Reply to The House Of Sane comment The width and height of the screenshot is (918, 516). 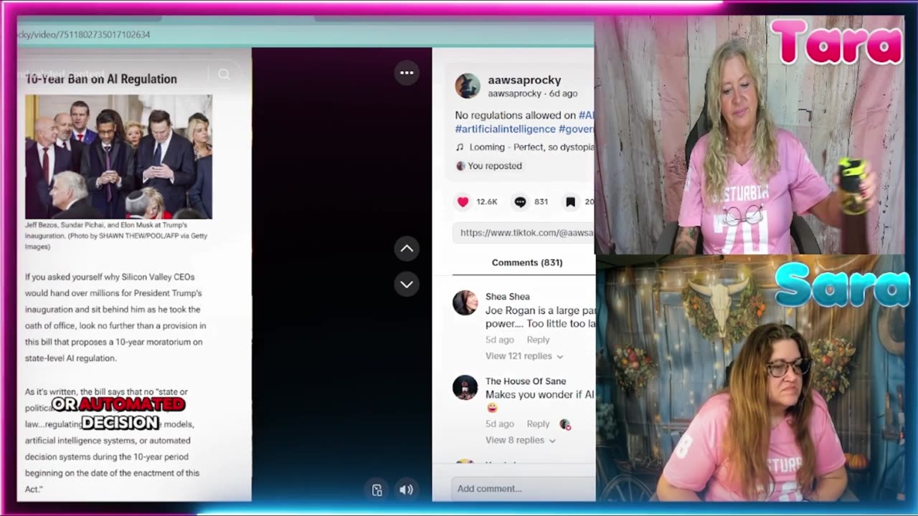click(x=538, y=424)
